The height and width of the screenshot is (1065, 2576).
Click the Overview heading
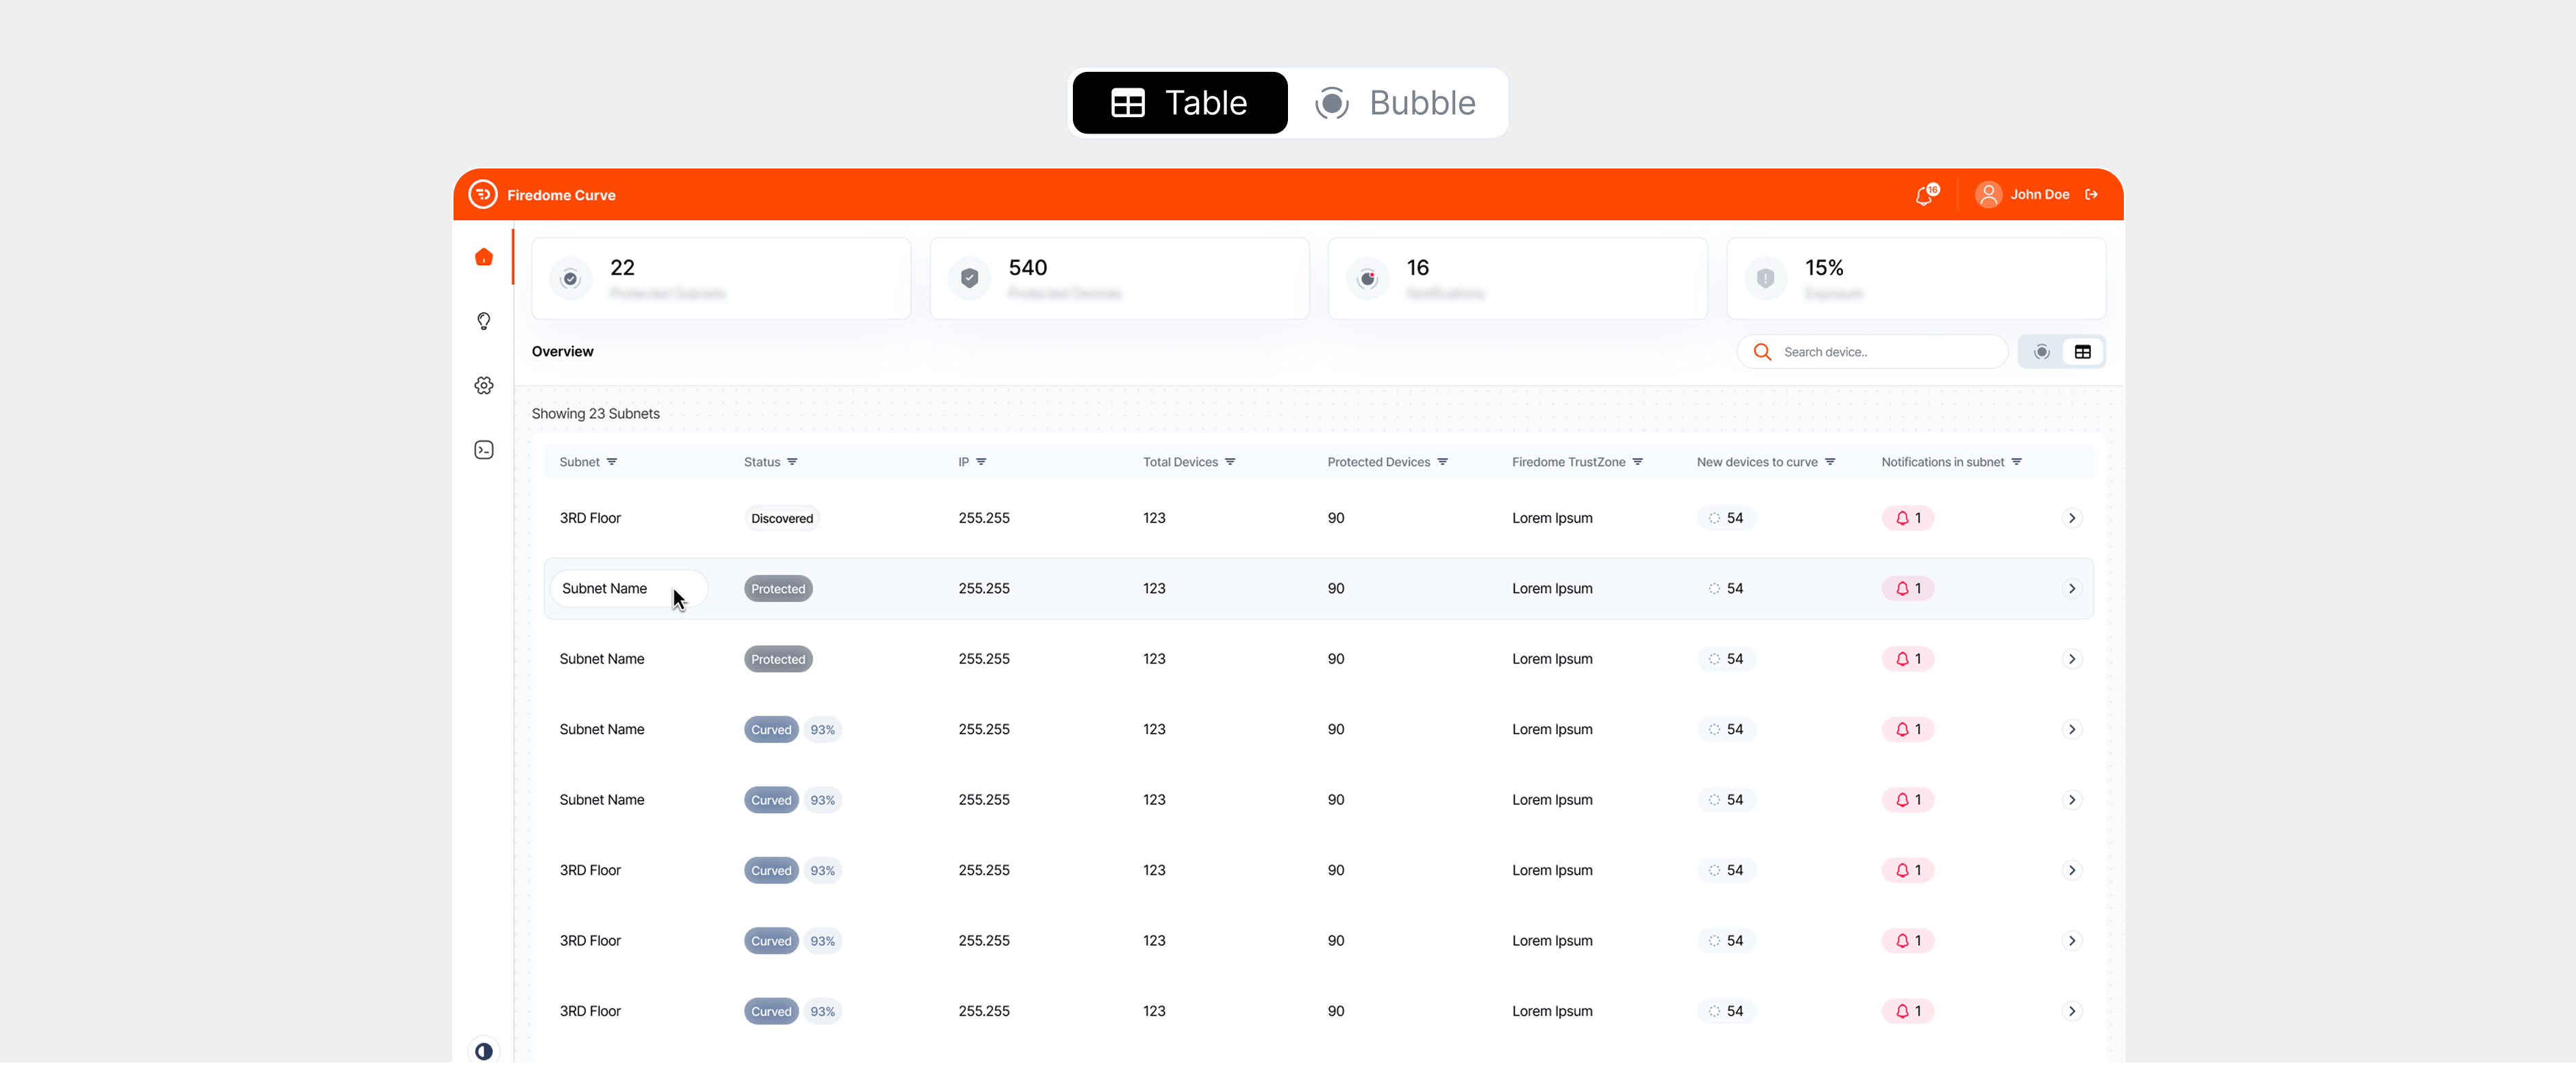pyautogui.click(x=562, y=352)
